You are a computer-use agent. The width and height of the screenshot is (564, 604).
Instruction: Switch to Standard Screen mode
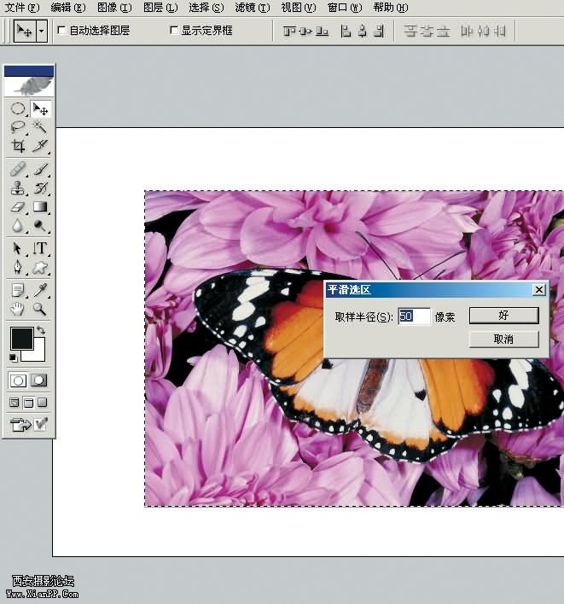pos(15,403)
